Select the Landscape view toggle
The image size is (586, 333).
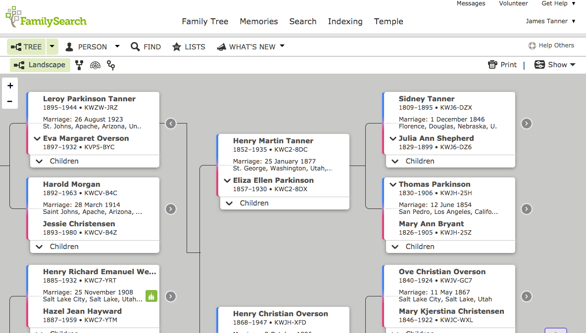click(40, 65)
